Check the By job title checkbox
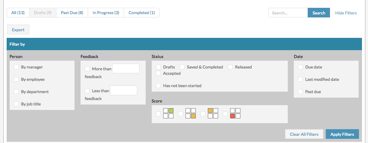368x143 pixels. 16,104
